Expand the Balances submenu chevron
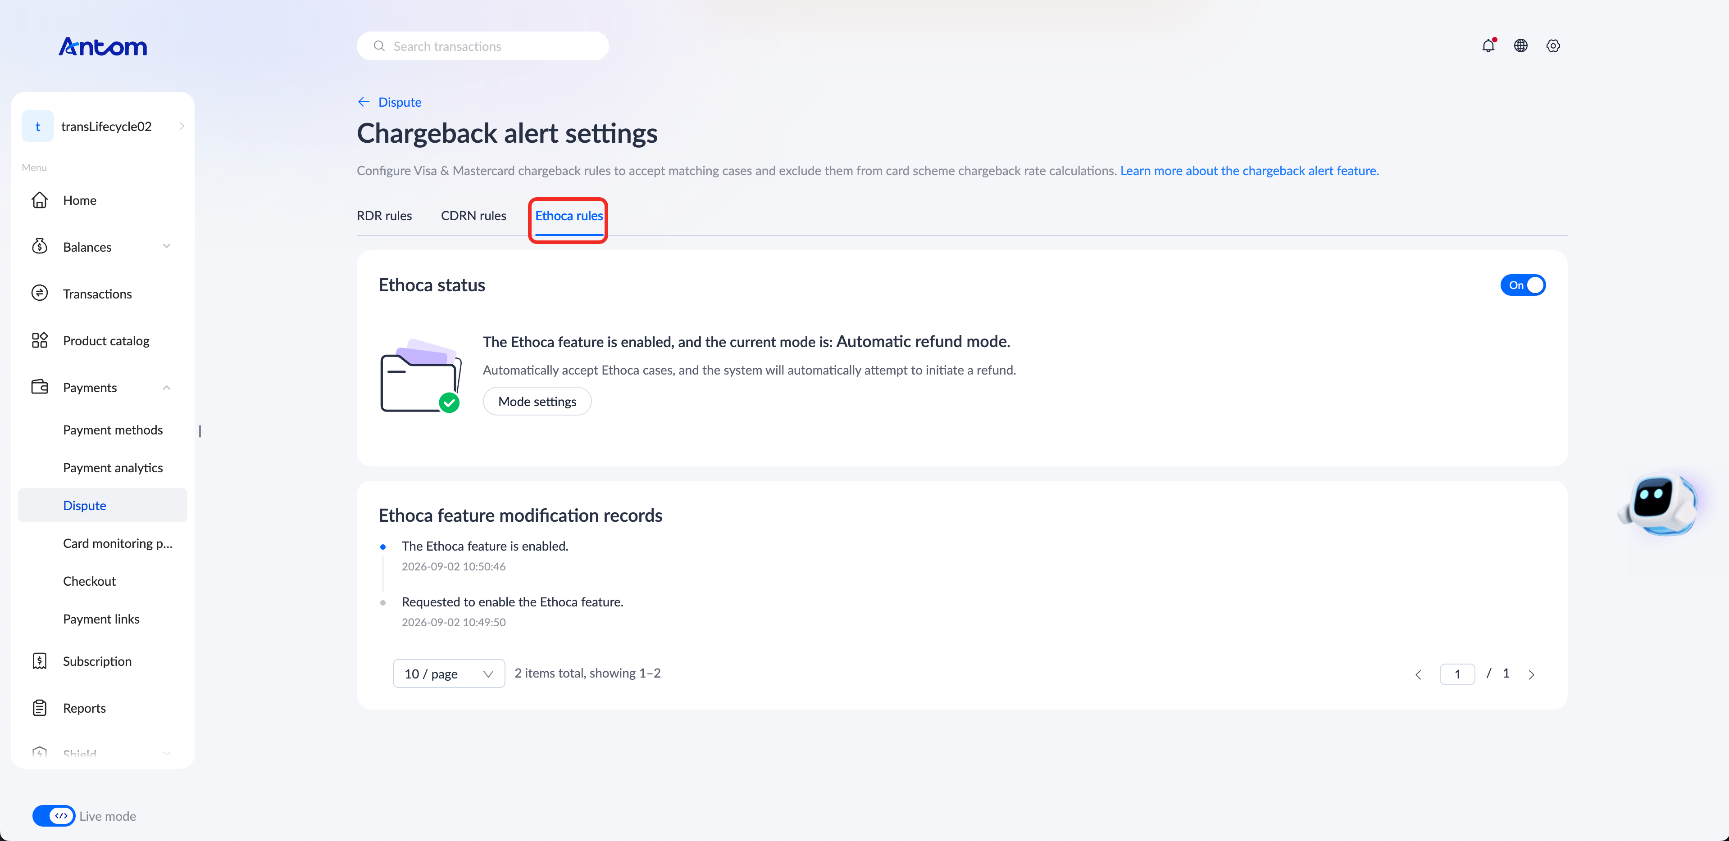Viewport: 1729px width, 841px height. (x=166, y=246)
